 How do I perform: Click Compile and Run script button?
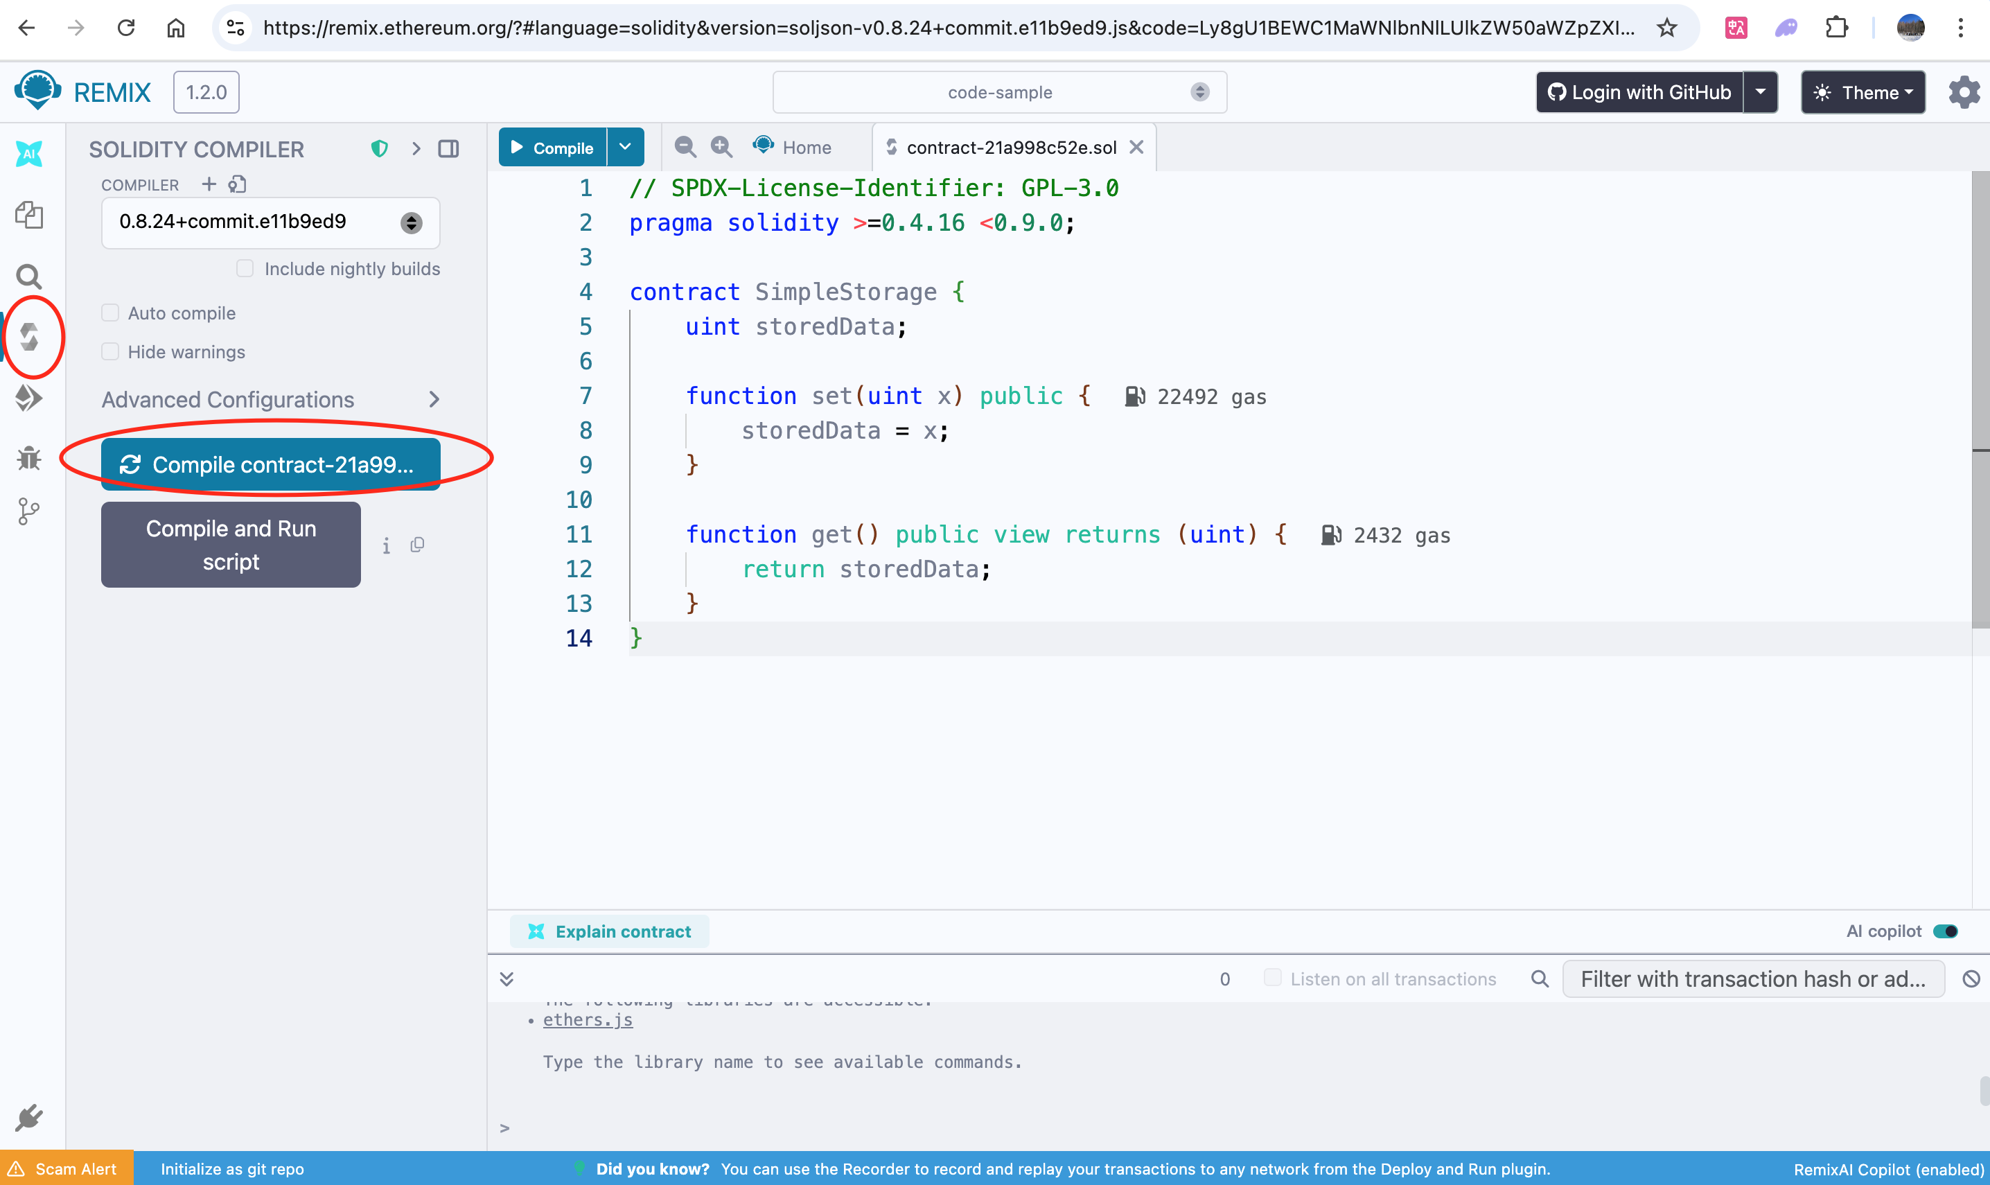pyautogui.click(x=231, y=545)
